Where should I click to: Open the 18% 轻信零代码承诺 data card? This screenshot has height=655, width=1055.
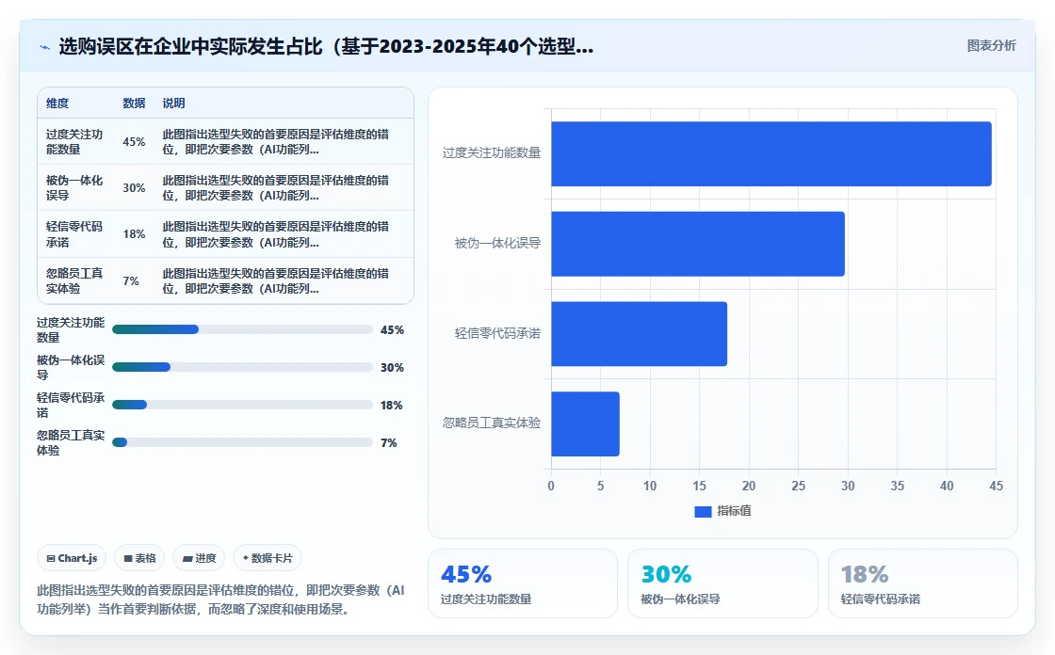(922, 583)
